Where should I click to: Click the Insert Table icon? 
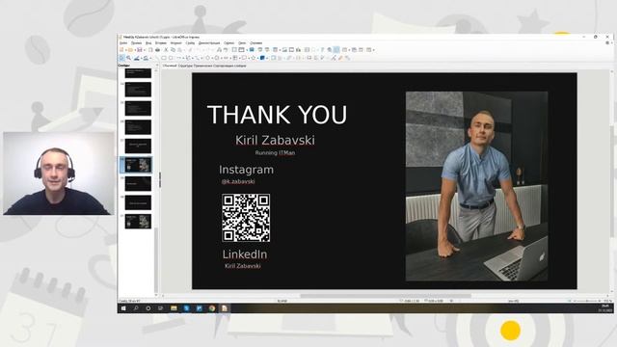(x=275, y=50)
